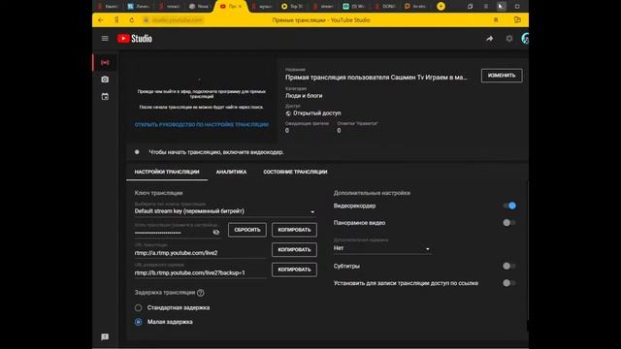Copy the stream key with Копировать

[294, 230]
